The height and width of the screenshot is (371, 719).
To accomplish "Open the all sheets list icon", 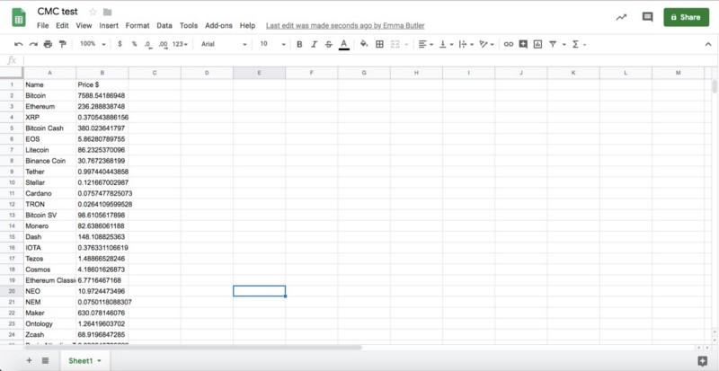I will click(45, 360).
